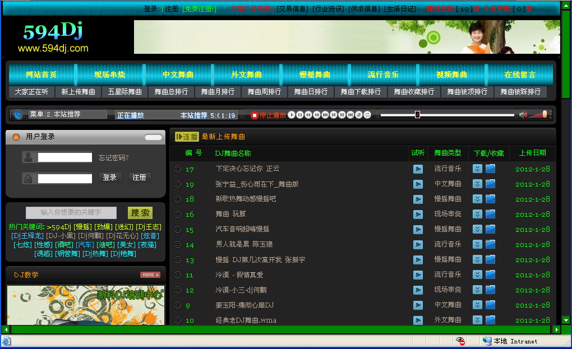
Task: Download 慢摇 DJ第几次离开我 张振宇
Action: coord(477,260)
